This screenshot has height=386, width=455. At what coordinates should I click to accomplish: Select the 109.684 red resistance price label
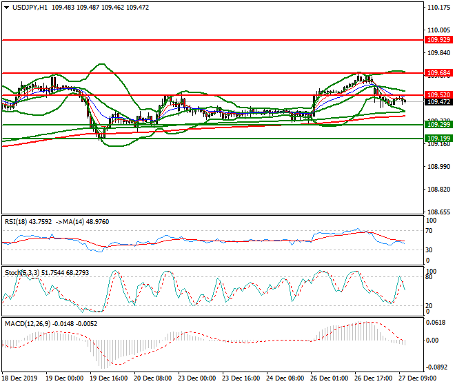click(x=438, y=73)
